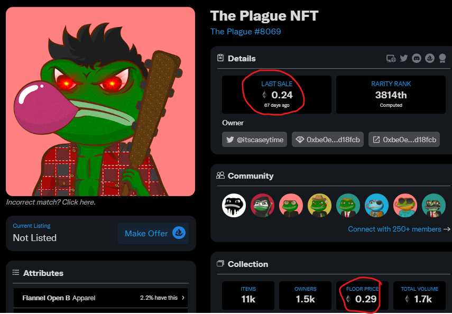Open the teal suited frog with red tie avatar

348,205
